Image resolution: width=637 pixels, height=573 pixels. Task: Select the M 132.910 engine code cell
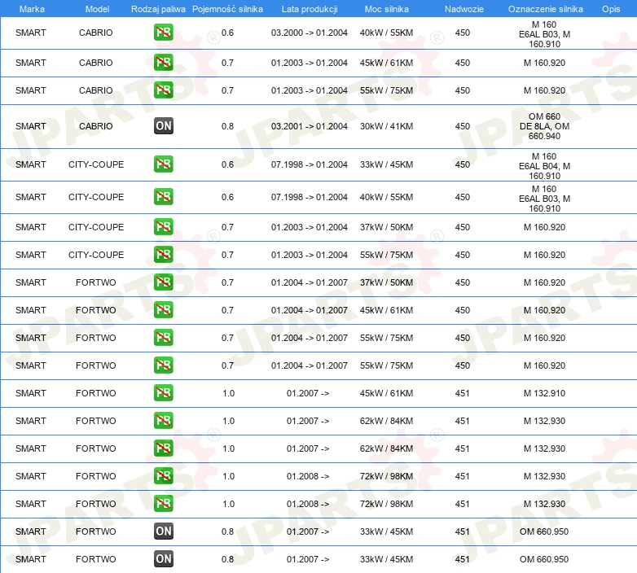545,393
